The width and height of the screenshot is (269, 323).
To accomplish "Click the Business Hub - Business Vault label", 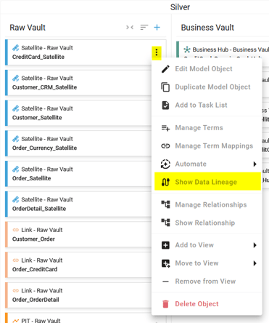I will tap(231, 49).
